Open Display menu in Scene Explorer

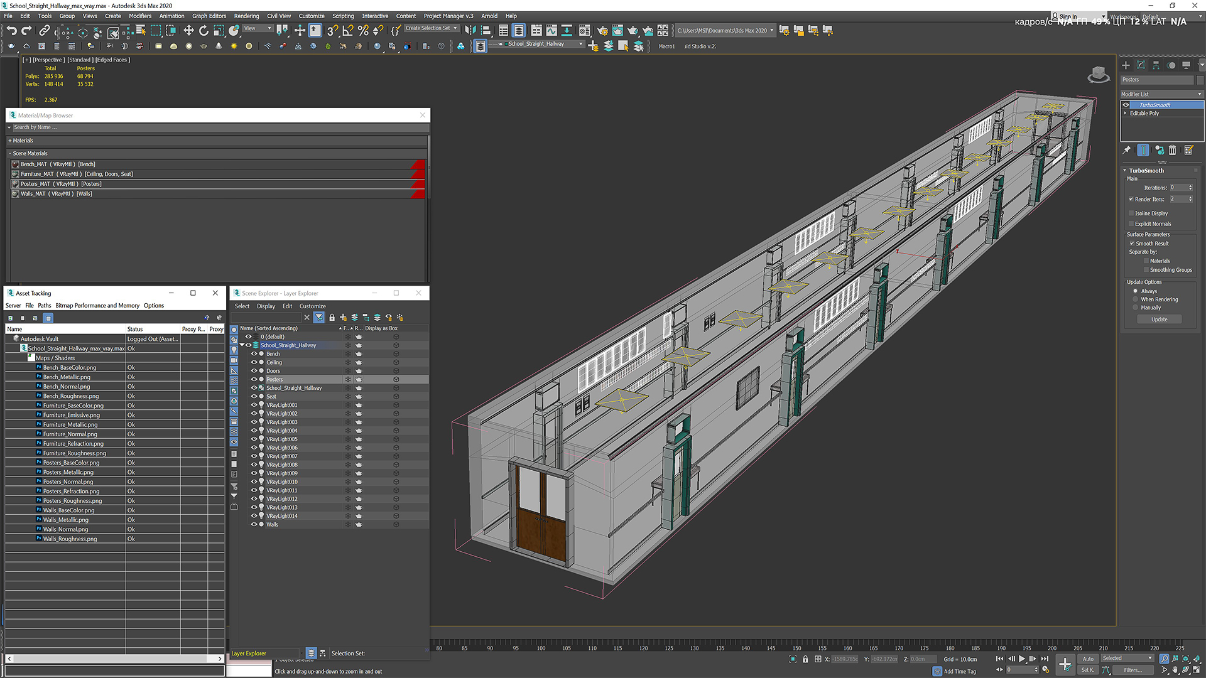[x=266, y=306]
